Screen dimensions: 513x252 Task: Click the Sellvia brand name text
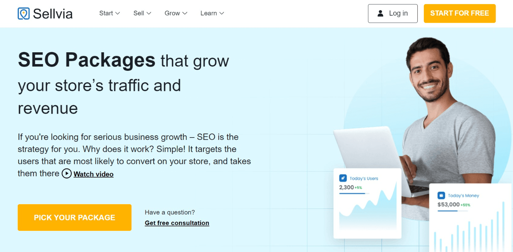click(x=53, y=14)
